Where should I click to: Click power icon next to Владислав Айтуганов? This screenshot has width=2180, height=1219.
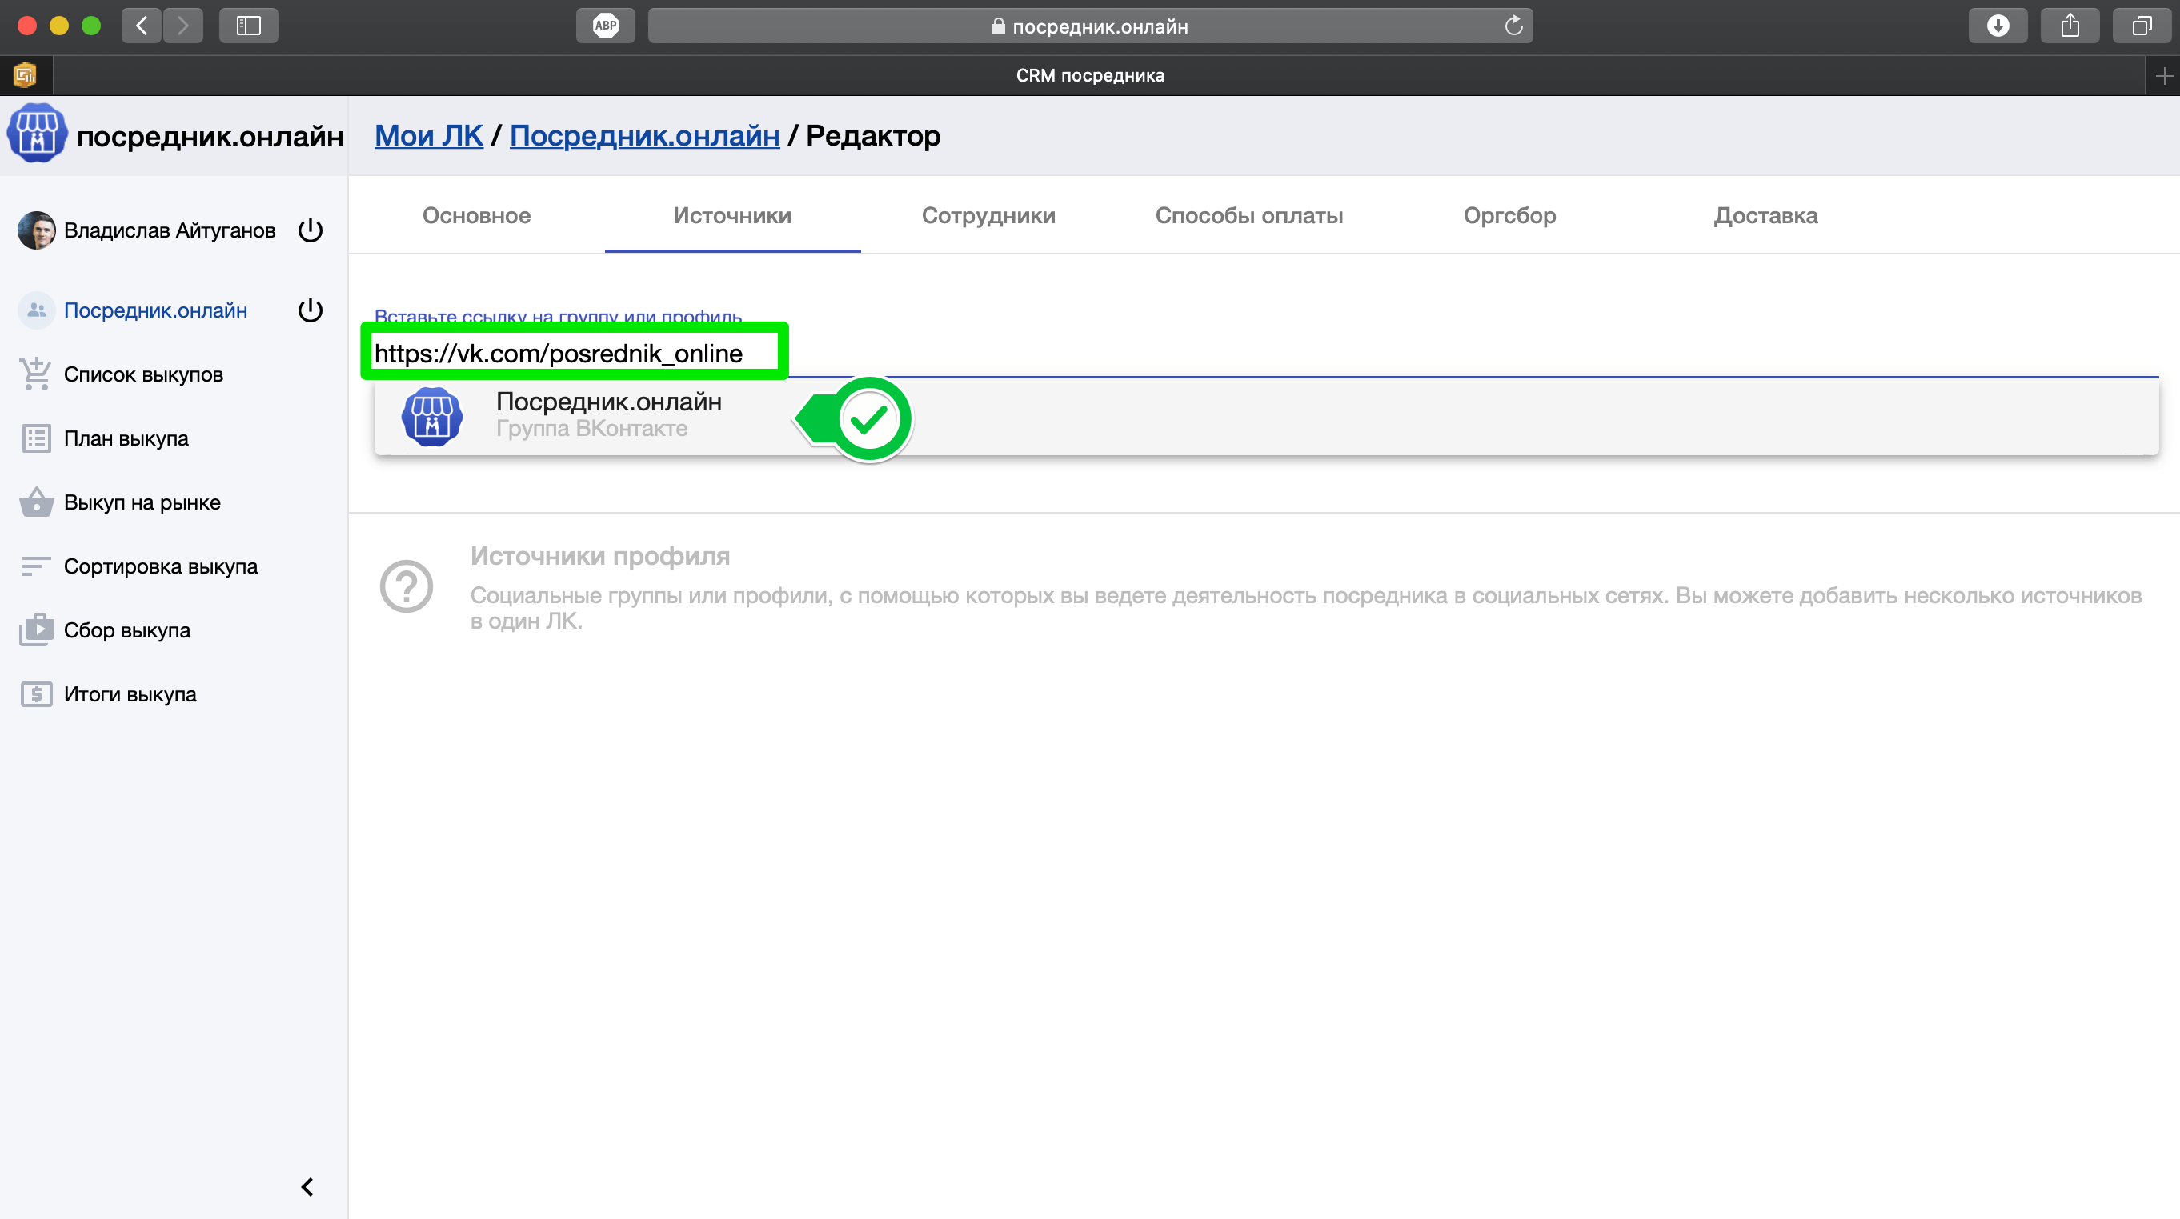pos(311,230)
